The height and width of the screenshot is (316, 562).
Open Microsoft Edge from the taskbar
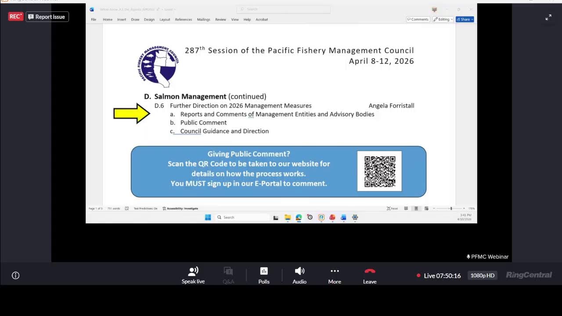point(299,217)
